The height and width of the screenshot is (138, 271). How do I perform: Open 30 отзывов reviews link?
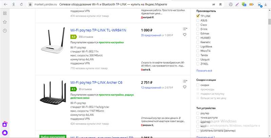(x=85, y=89)
